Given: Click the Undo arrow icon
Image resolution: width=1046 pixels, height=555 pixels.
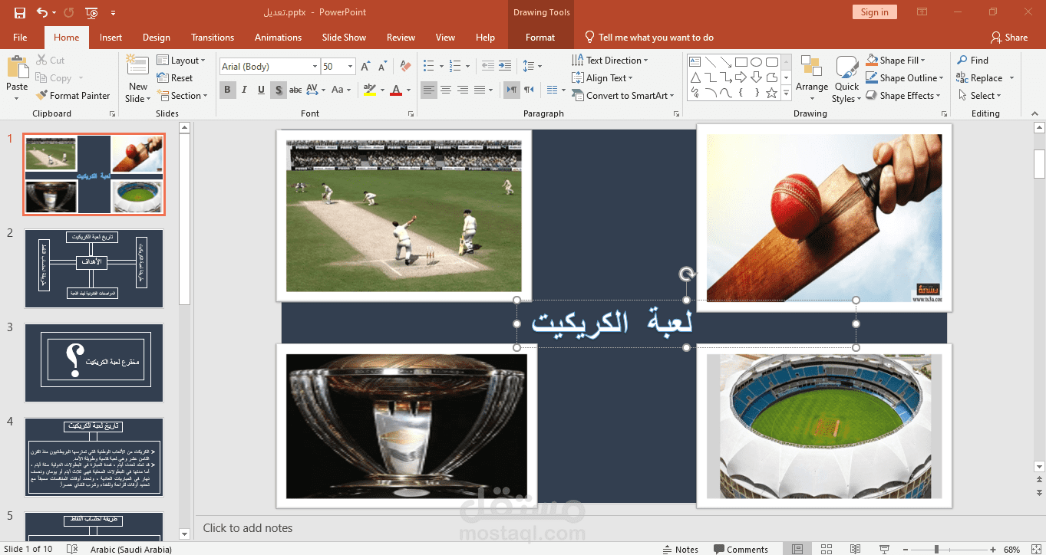Looking at the screenshot, I should click(41, 12).
